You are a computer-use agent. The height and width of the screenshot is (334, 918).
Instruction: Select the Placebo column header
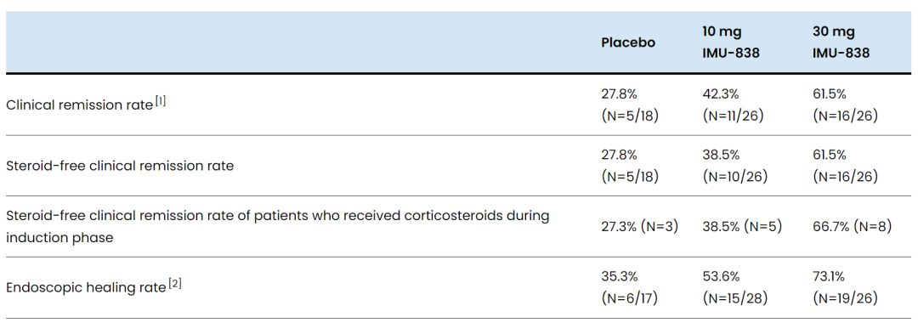pos(628,42)
